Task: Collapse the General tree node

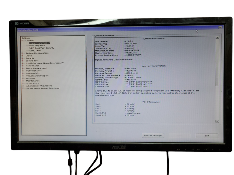Action: coord(22,40)
